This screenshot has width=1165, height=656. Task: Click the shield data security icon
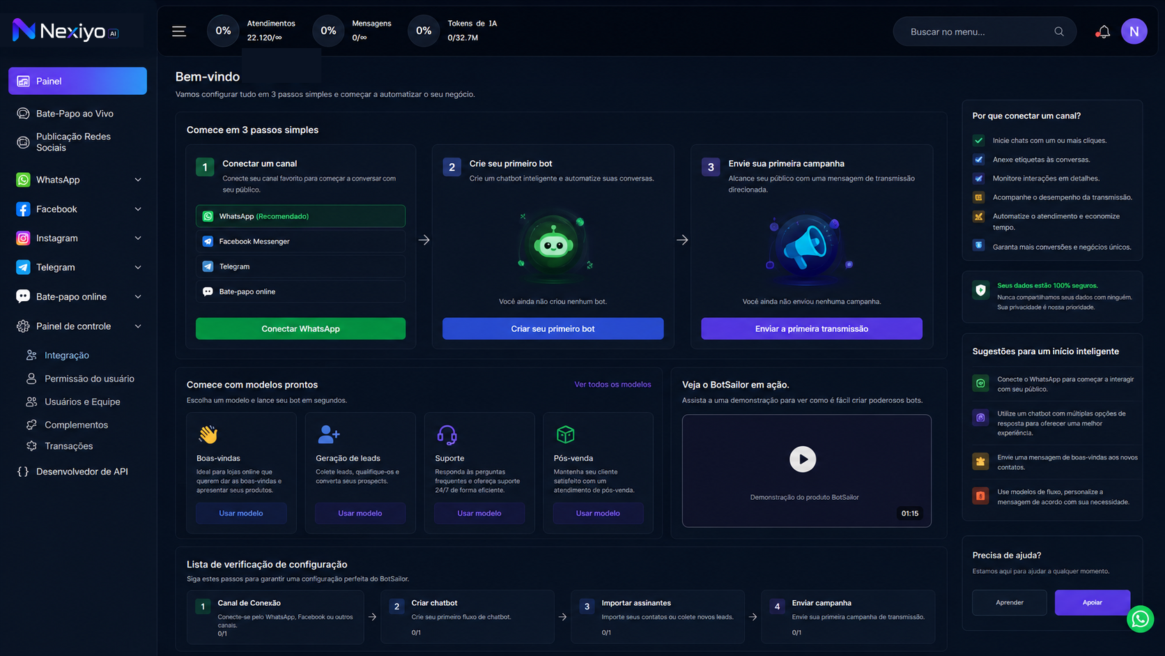click(x=980, y=290)
